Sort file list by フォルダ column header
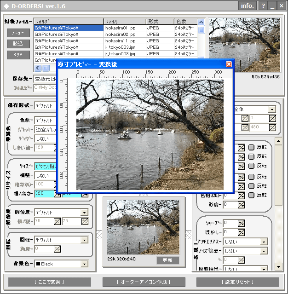The height and width of the screenshot is (294, 288). click(x=69, y=21)
